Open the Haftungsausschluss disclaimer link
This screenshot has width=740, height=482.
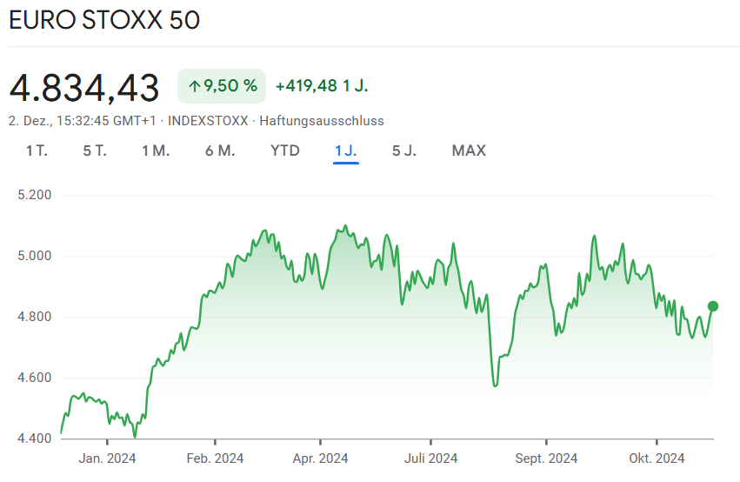pos(322,121)
